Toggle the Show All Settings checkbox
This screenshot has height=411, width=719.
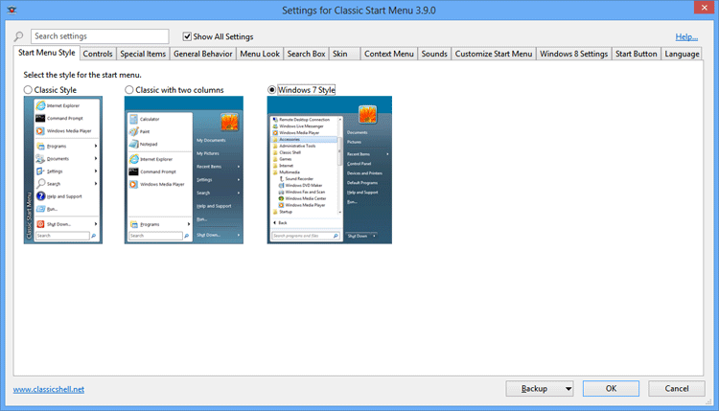pos(188,36)
